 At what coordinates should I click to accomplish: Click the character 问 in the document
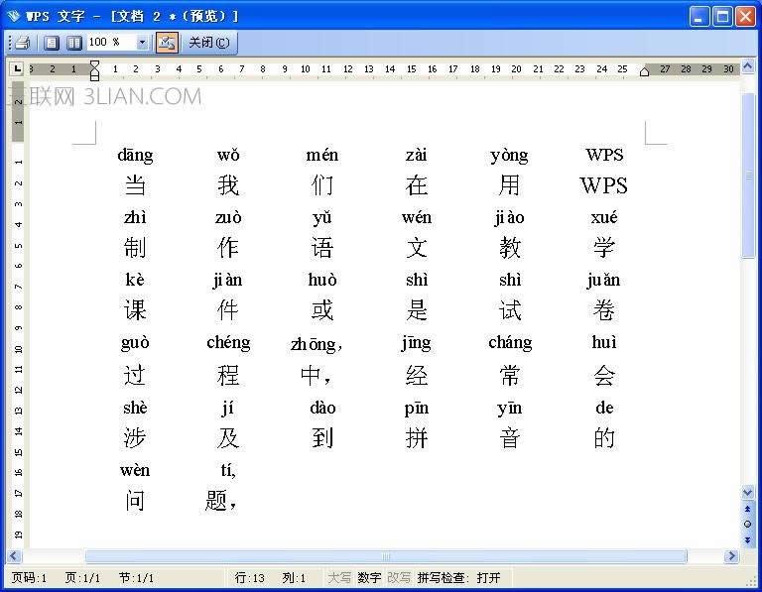coord(135,501)
